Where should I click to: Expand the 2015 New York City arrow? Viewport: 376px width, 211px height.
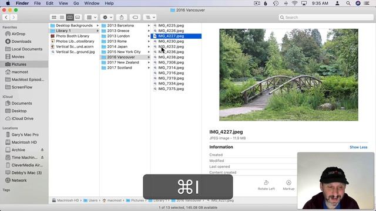click(149, 52)
